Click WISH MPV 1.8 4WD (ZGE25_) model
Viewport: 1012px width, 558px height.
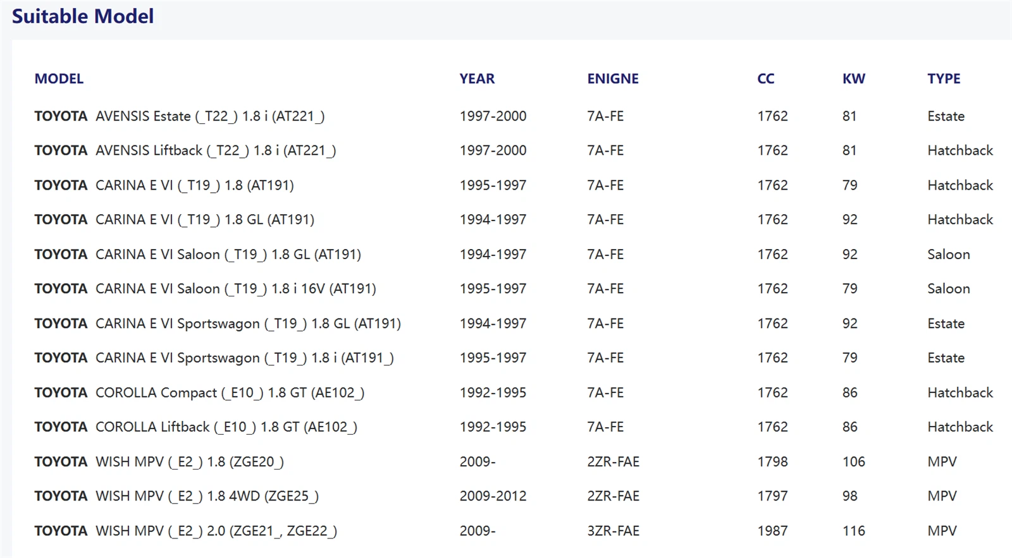pyautogui.click(x=176, y=496)
